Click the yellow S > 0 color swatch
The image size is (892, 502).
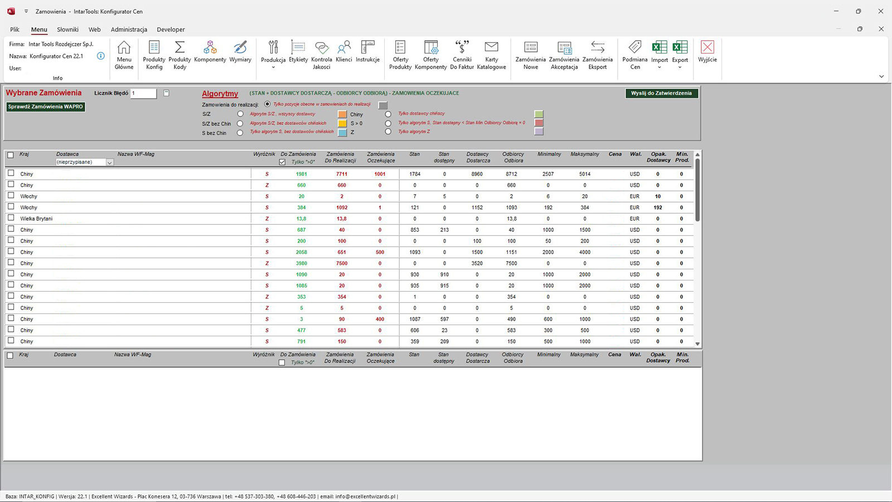coord(342,123)
